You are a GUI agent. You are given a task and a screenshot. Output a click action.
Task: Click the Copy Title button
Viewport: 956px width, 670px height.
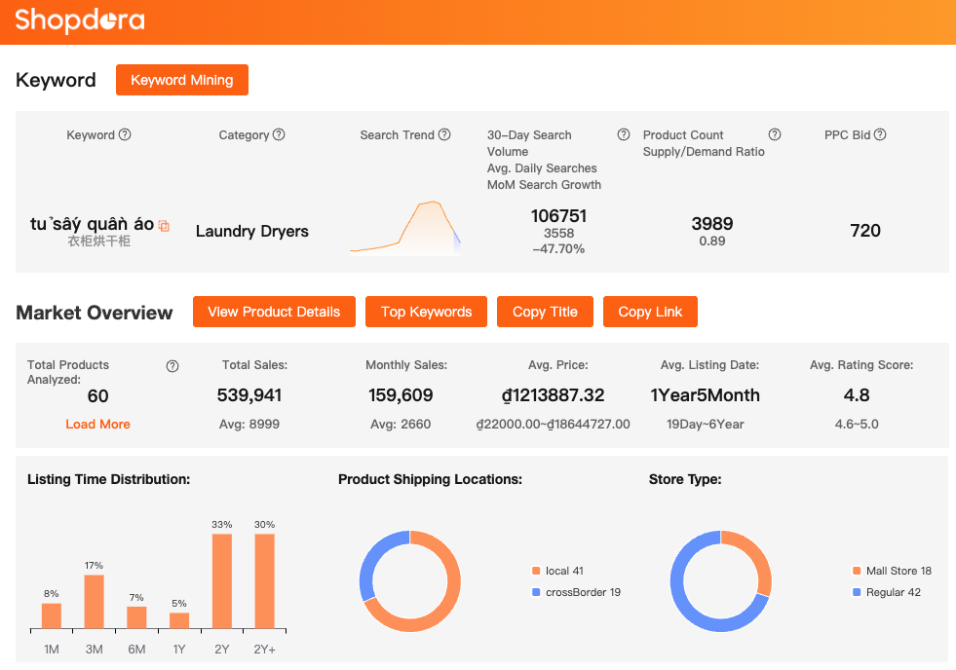pyautogui.click(x=545, y=312)
